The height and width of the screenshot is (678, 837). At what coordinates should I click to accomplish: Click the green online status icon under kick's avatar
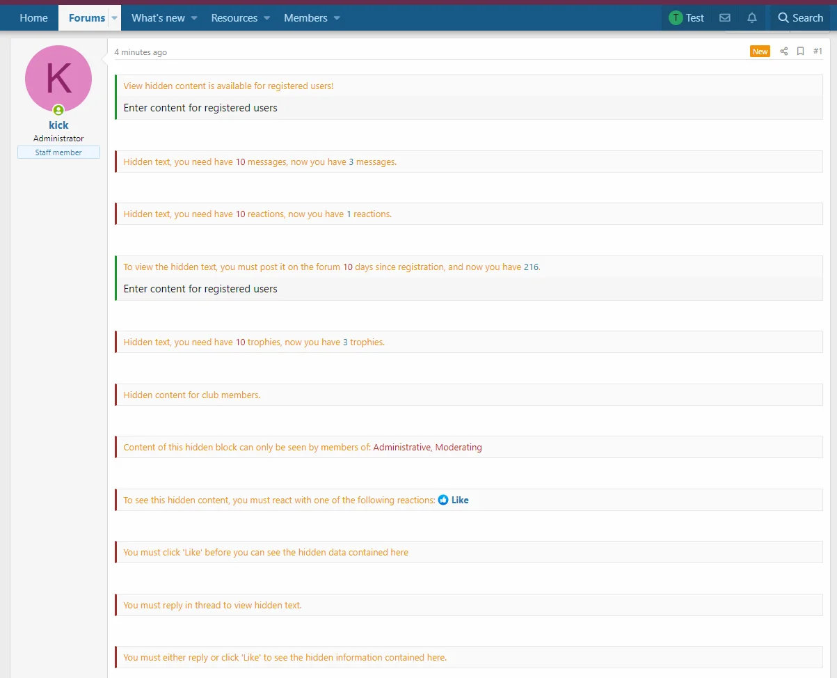click(58, 110)
